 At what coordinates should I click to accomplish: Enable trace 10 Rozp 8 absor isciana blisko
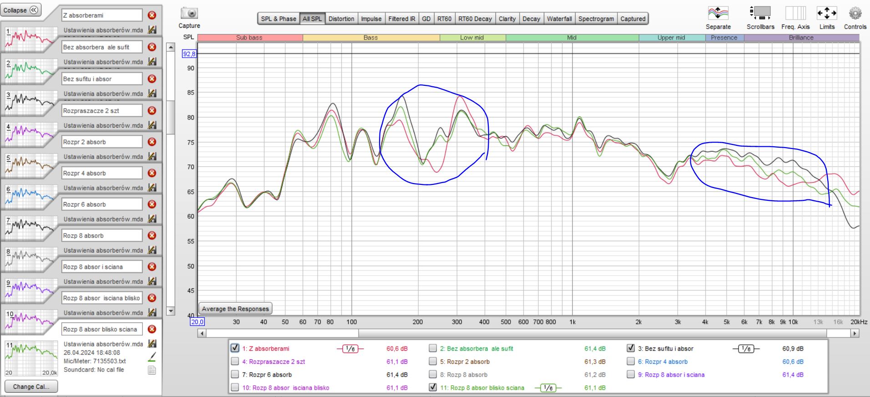(235, 387)
